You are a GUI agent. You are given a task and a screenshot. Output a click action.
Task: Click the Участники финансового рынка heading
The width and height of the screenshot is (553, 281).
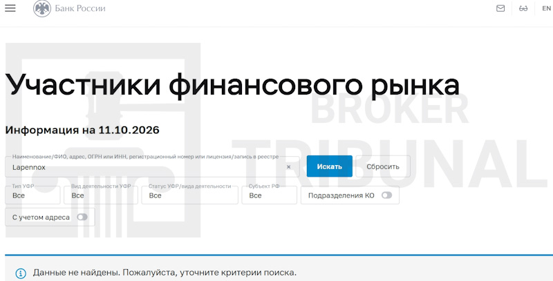[x=232, y=85]
